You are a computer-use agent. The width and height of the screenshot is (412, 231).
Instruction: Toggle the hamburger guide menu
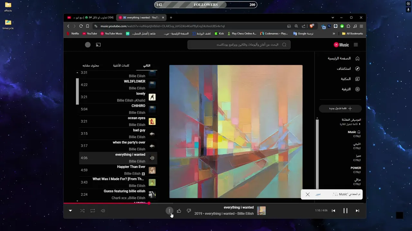356,45
